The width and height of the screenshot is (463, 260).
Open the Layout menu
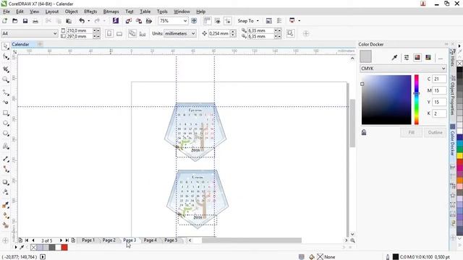52,12
